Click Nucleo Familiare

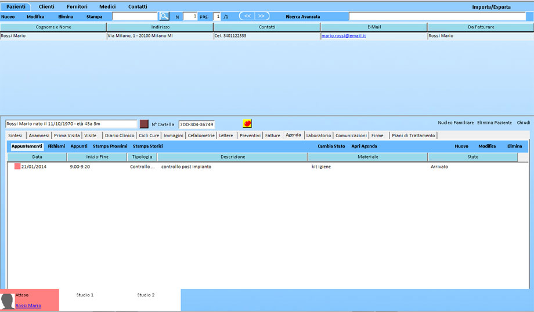tap(456, 123)
